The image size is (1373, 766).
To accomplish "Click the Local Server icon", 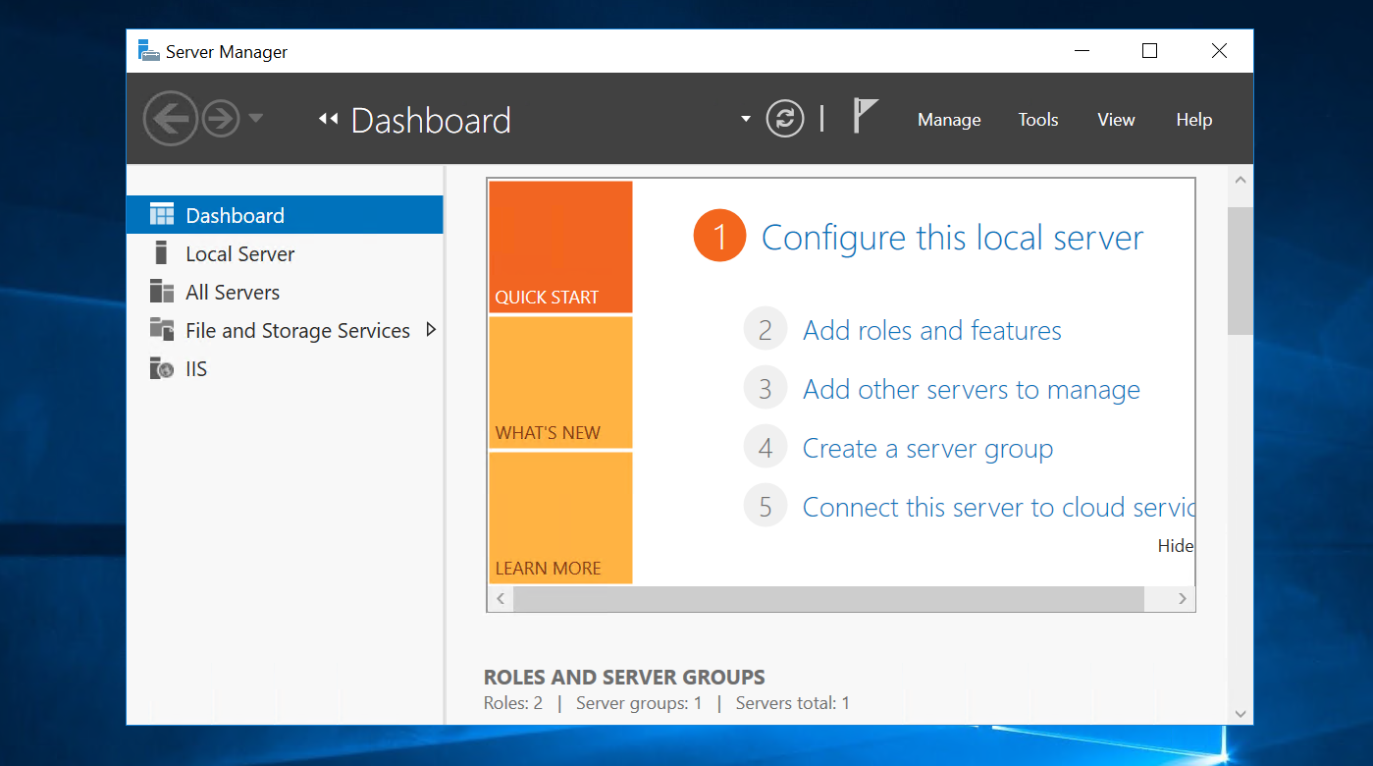I will point(162,253).
